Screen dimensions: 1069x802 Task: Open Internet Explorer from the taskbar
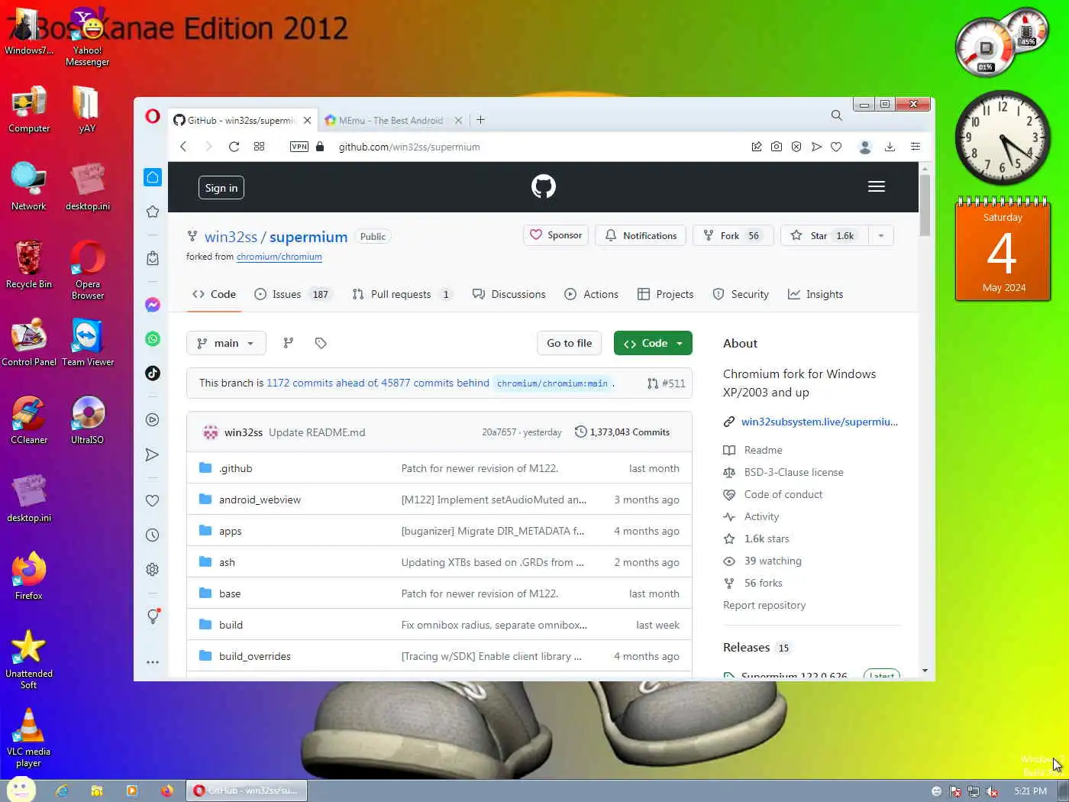click(x=62, y=791)
